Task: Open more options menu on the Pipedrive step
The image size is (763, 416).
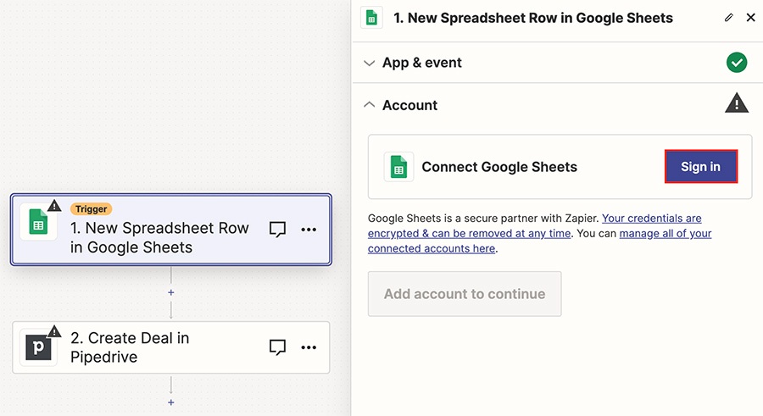Action: 309,347
